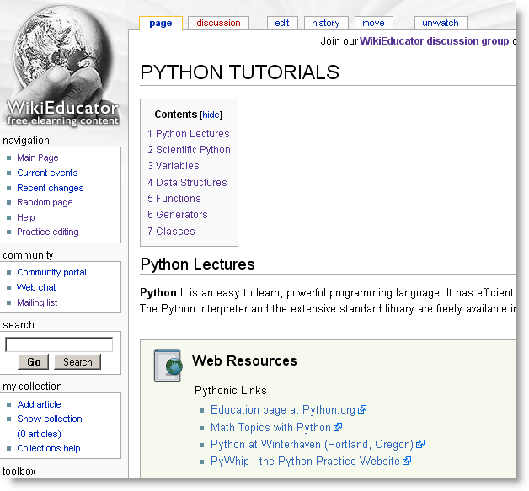Open PyWhip Python Practice Website link

[305, 461]
